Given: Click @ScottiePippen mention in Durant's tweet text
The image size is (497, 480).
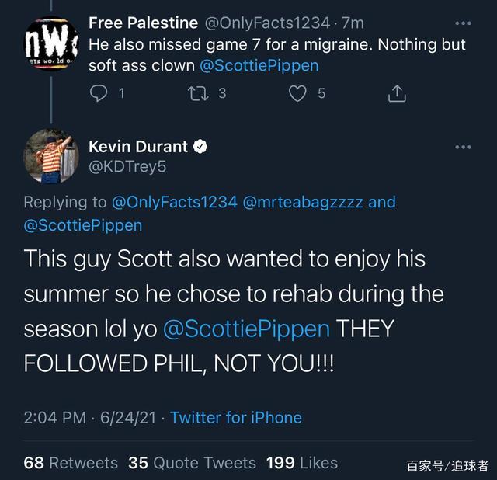Looking at the screenshot, I should (246, 329).
